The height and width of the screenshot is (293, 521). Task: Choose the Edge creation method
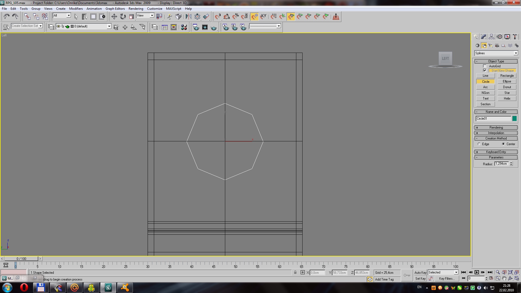click(479, 144)
